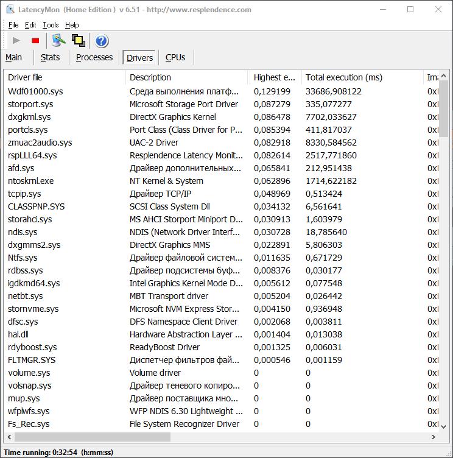Select the CLASSPNP.SYS row
Viewport: 453px width, 458px height.
pos(221,206)
